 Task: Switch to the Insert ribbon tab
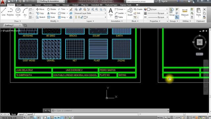tap(19, 5)
